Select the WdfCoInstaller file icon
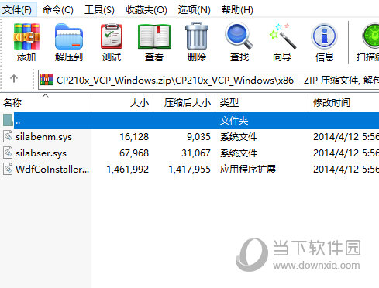Screen dimensions: 379x288 point(8,169)
